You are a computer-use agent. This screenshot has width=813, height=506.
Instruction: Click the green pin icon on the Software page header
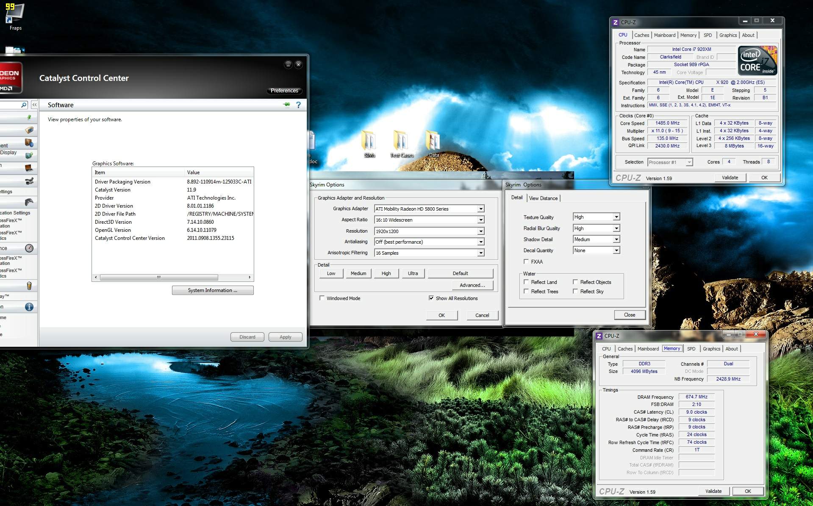(287, 105)
